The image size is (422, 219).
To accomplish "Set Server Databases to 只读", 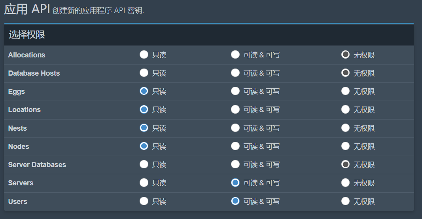I will [144, 164].
